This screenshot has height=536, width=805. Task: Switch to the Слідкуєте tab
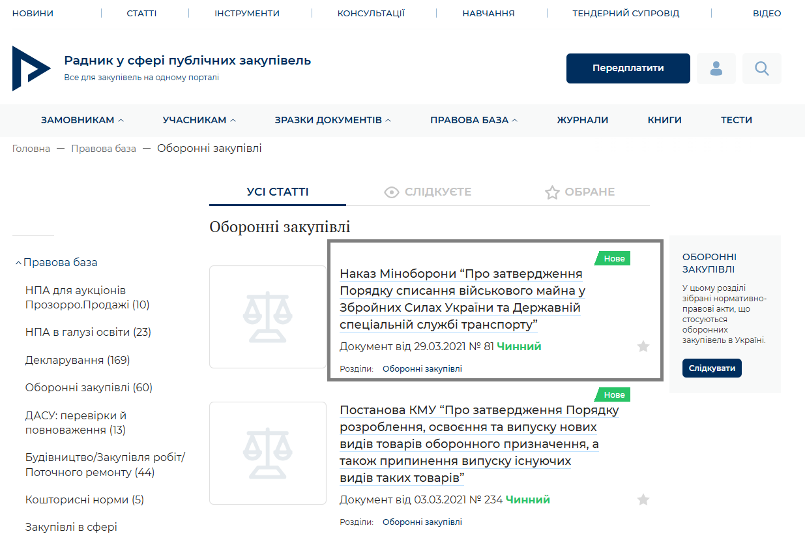(x=428, y=192)
